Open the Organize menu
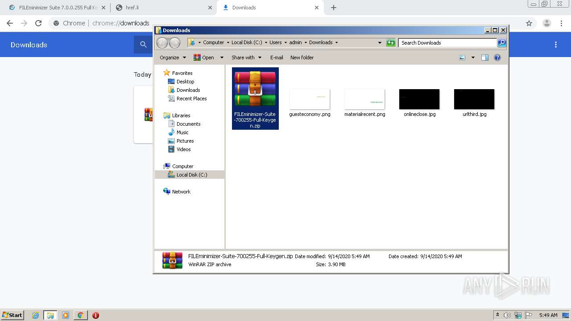The image size is (571, 321). 172,58
